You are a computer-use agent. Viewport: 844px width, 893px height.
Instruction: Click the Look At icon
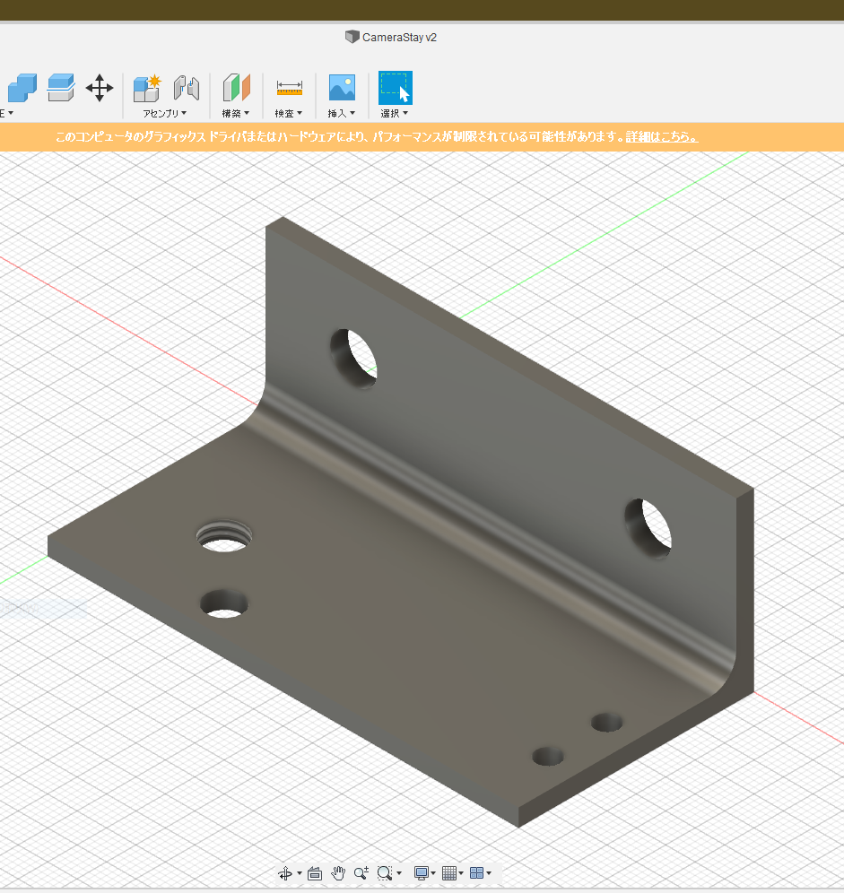pos(315,873)
